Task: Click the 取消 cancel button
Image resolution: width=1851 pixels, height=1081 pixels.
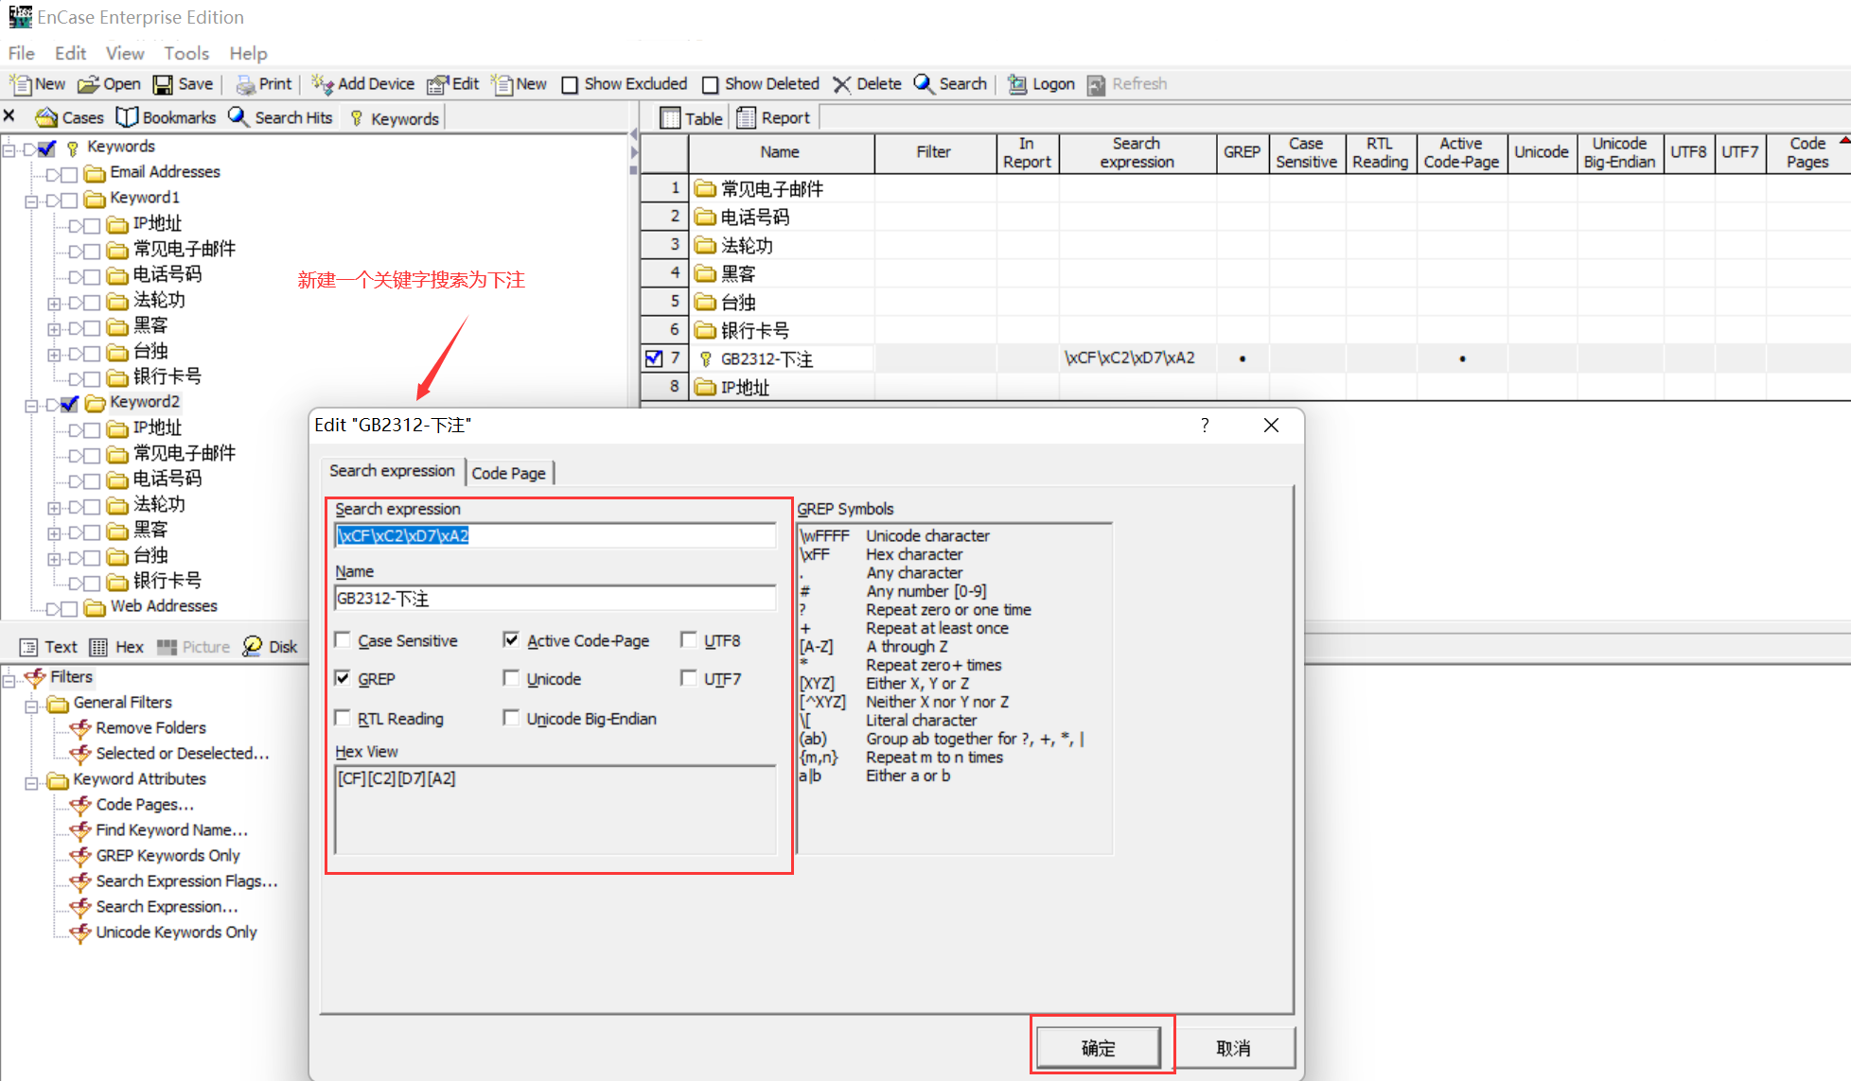Action: point(1233,1048)
